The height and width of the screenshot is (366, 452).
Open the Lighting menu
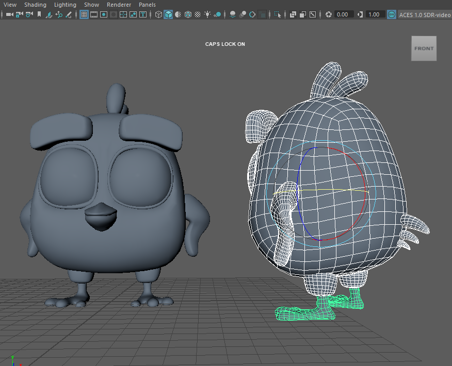point(65,5)
